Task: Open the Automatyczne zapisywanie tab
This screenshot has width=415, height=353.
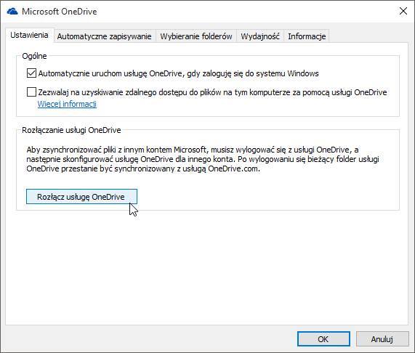Action: 104,36
